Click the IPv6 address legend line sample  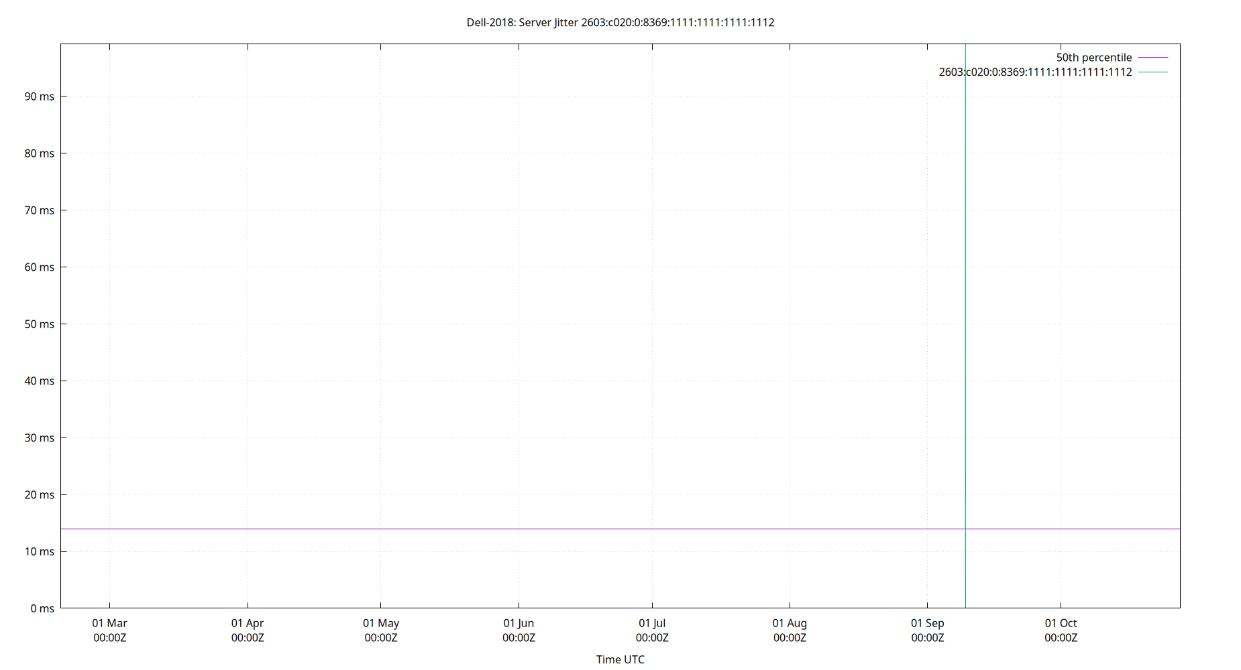coord(1152,72)
